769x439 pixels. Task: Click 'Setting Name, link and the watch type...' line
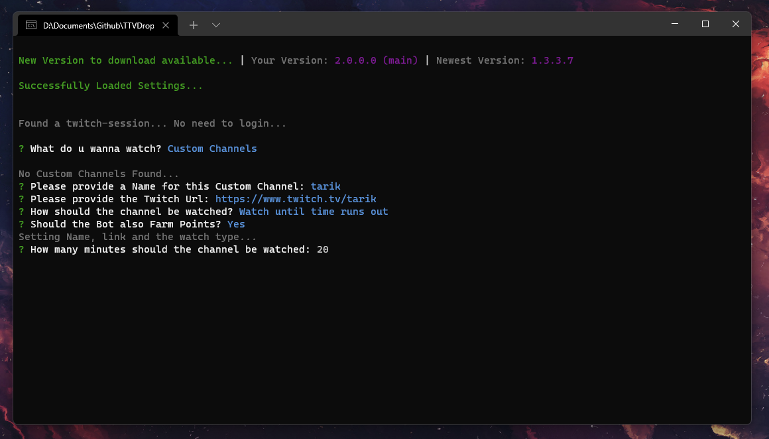[137, 237]
